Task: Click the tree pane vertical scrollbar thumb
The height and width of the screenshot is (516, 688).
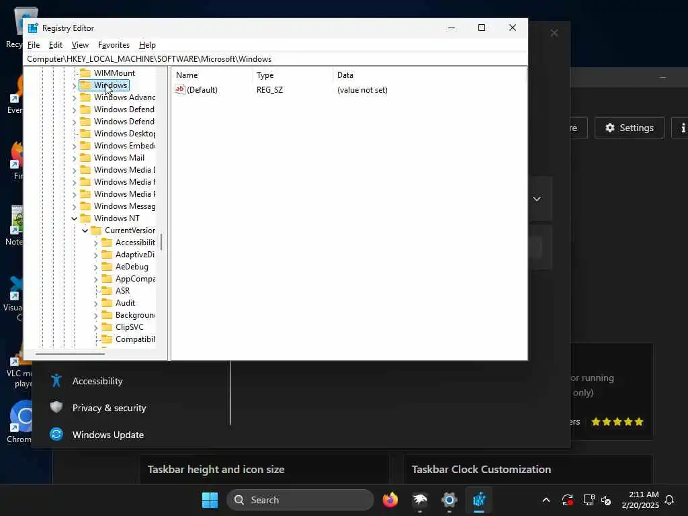Action: click(161, 242)
